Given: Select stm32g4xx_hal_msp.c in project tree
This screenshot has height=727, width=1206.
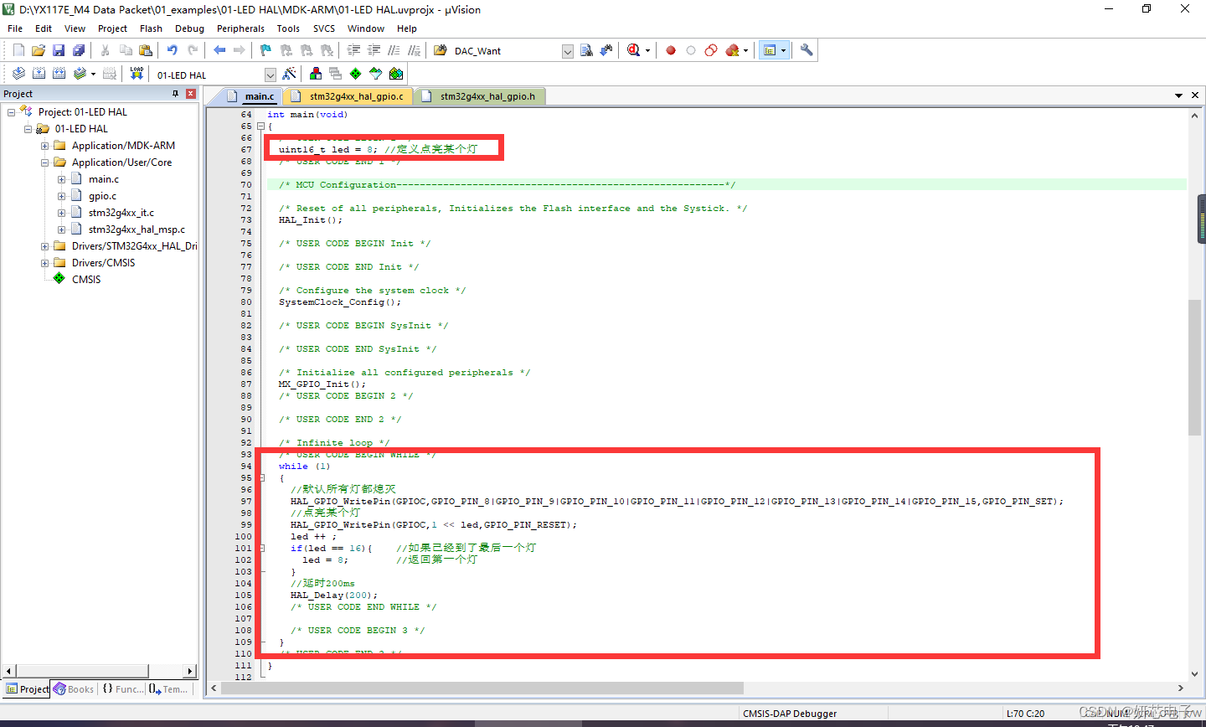Looking at the screenshot, I should coord(137,229).
